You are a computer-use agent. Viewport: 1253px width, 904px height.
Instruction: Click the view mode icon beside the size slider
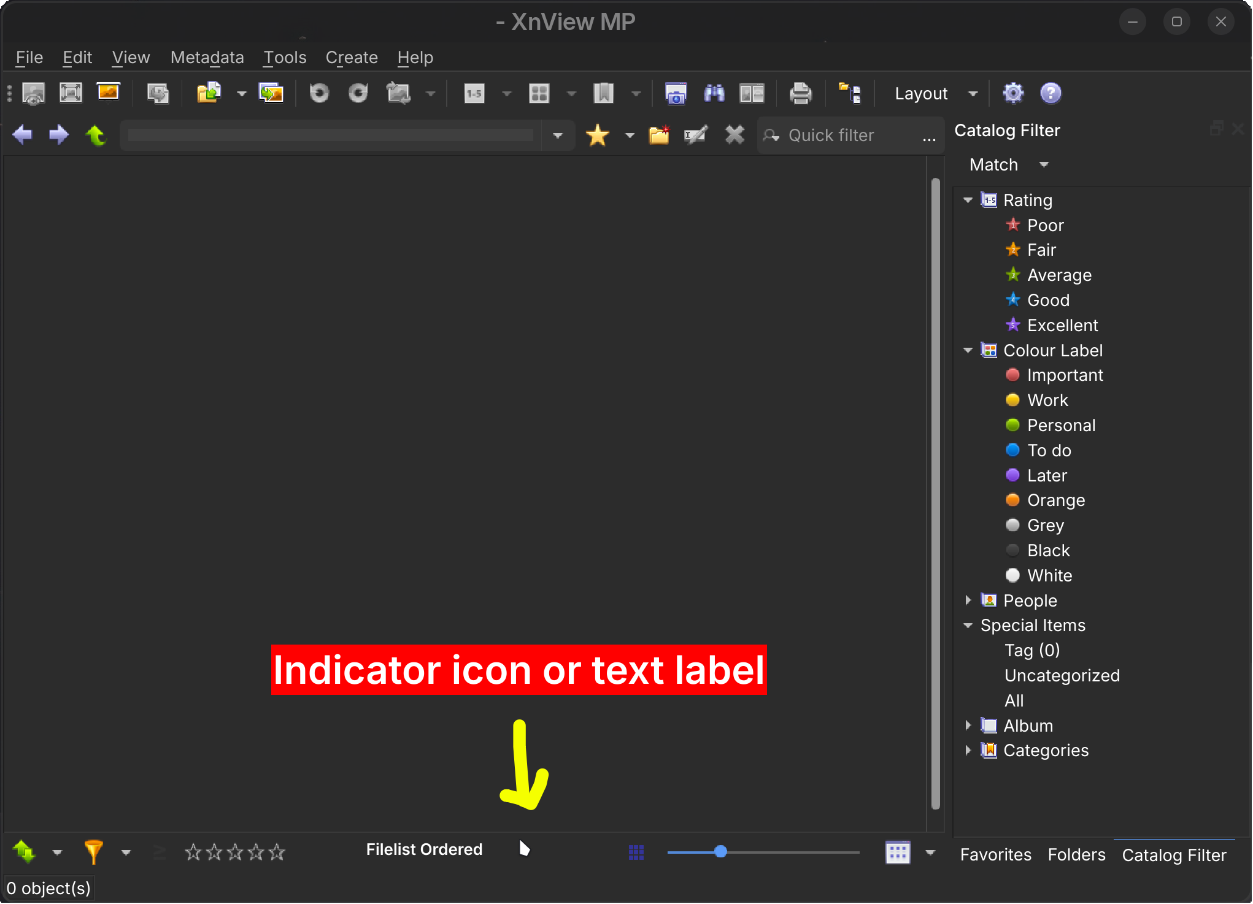(x=898, y=852)
